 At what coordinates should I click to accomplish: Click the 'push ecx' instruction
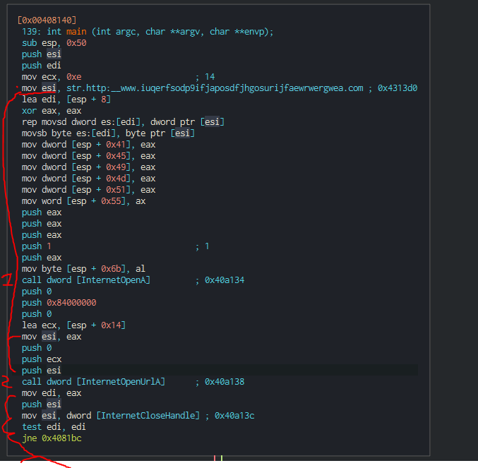coord(42,359)
